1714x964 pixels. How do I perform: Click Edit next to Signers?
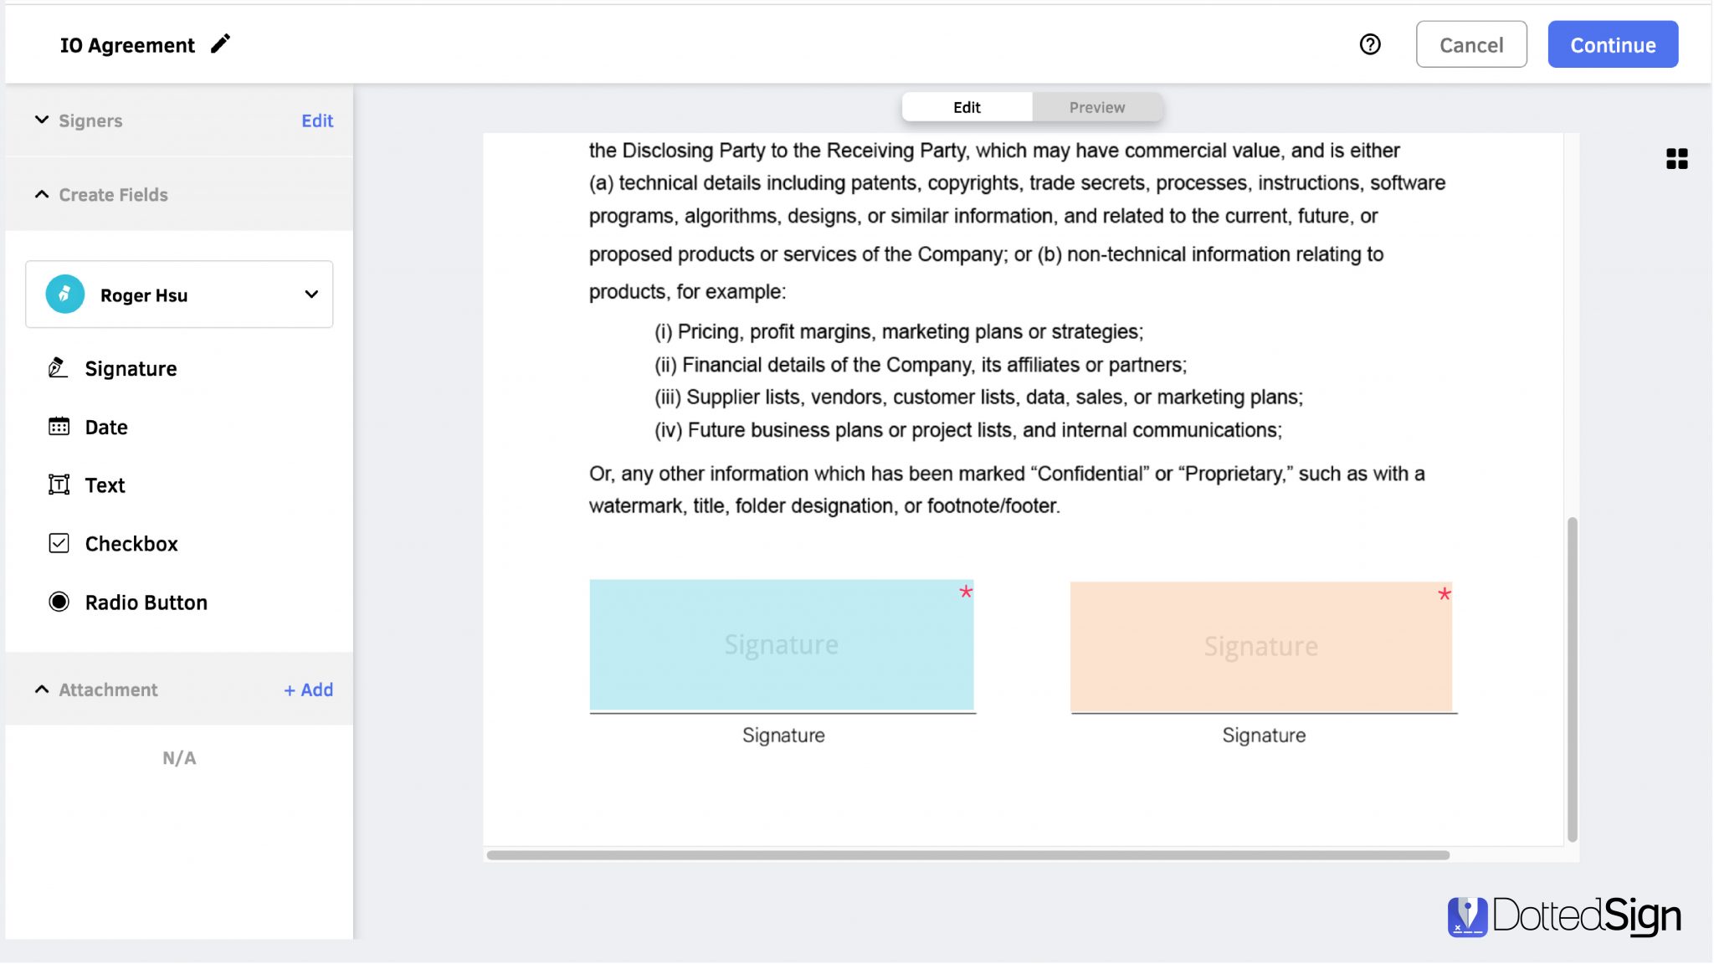tap(316, 120)
